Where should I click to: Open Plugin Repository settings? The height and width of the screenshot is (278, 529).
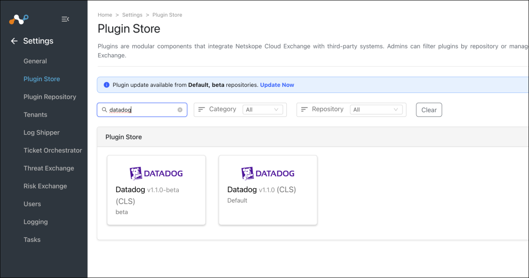coord(50,97)
